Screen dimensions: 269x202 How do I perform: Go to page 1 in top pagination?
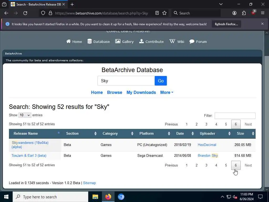pyautogui.click(x=187, y=124)
